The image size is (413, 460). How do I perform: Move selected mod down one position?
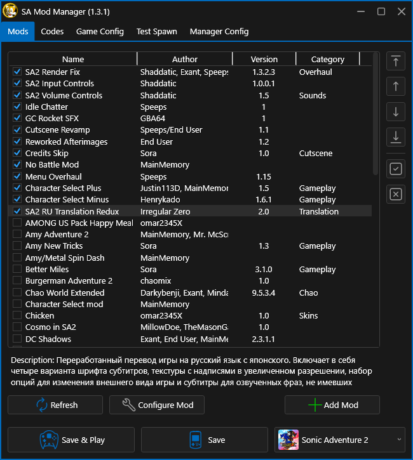click(x=396, y=112)
